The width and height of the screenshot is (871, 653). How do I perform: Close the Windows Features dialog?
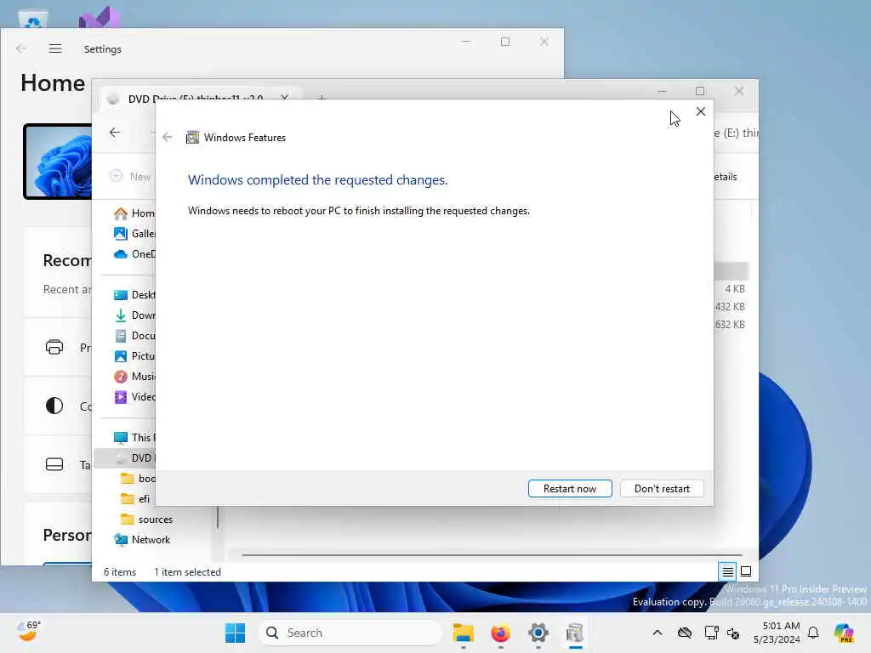click(701, 111)
